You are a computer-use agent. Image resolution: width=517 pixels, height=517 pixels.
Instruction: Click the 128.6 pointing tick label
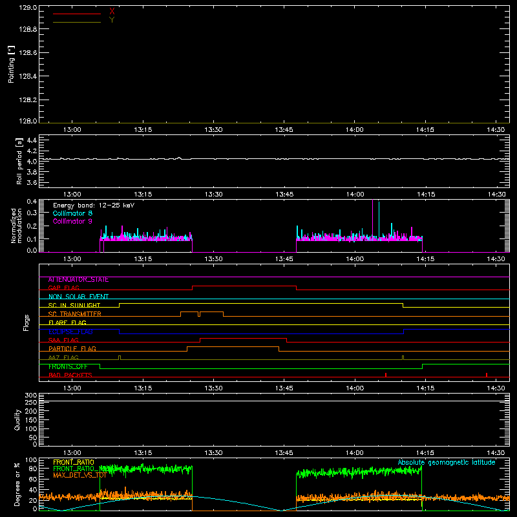click(28, 53)
